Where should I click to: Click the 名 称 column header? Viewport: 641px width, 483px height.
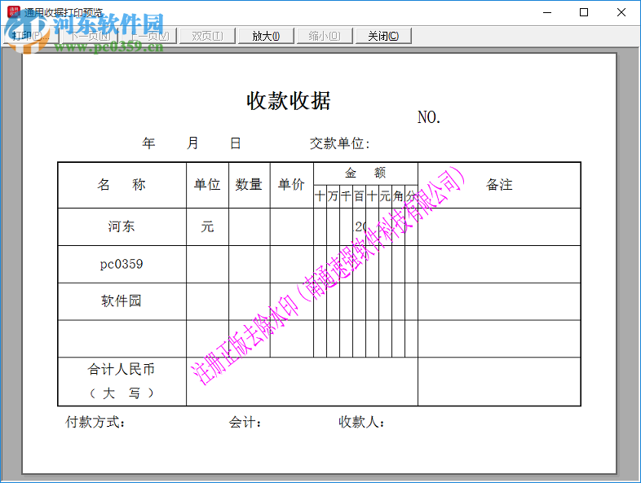coord(122,185)
